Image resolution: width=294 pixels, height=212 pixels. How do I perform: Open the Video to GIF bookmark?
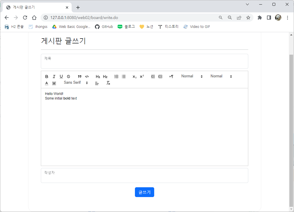(x=197, y=27)
